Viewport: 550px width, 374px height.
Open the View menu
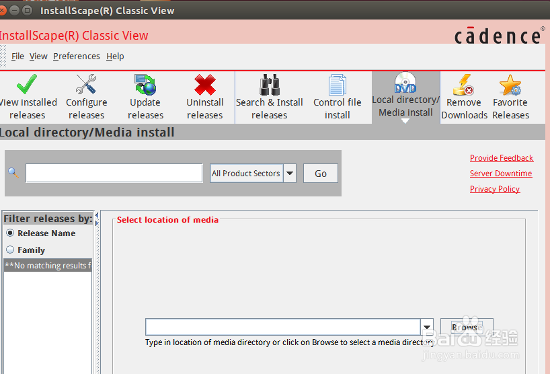(38, 56)
